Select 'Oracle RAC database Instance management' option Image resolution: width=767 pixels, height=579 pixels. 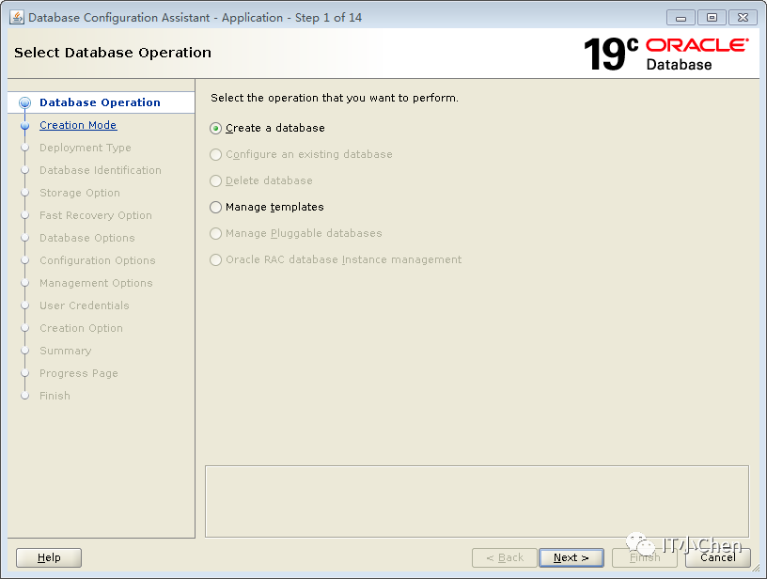tap(216, 259)
